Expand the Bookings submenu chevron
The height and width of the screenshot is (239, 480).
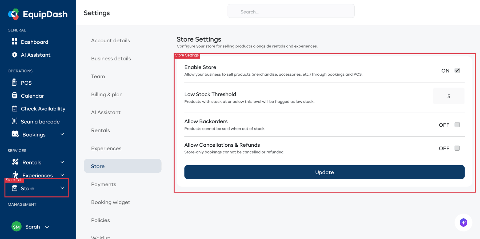[x=62, y=134]
